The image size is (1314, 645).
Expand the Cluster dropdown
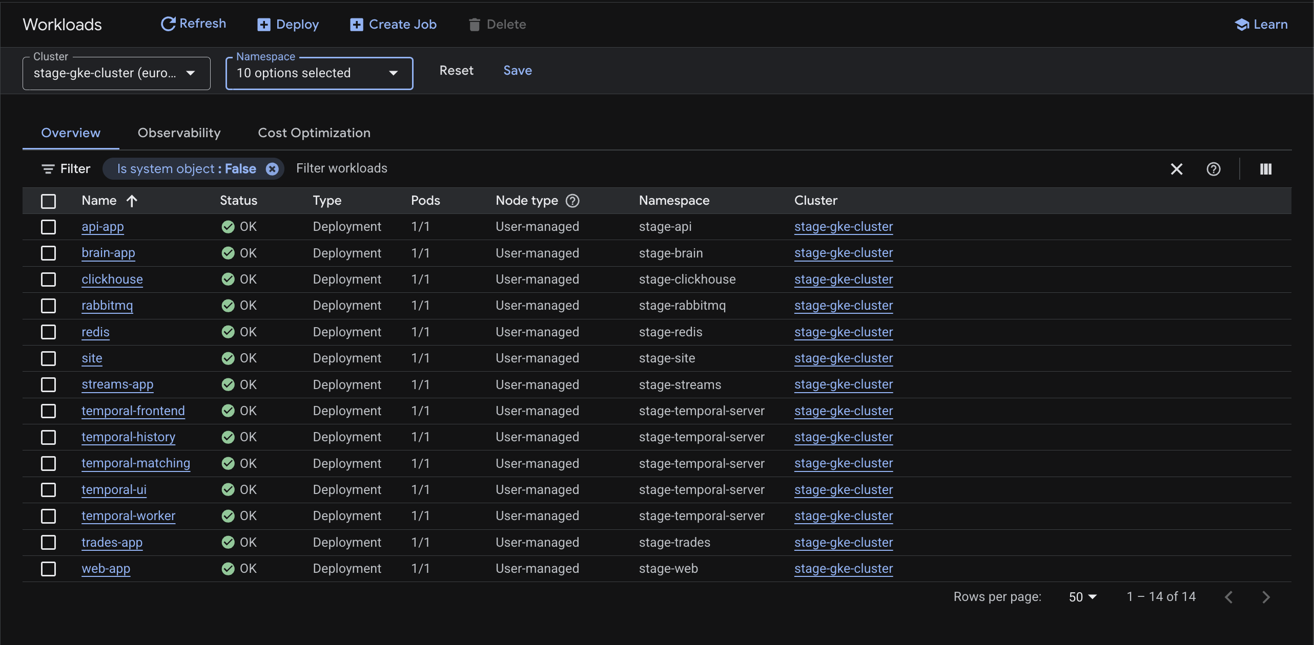tap(116, 73)
